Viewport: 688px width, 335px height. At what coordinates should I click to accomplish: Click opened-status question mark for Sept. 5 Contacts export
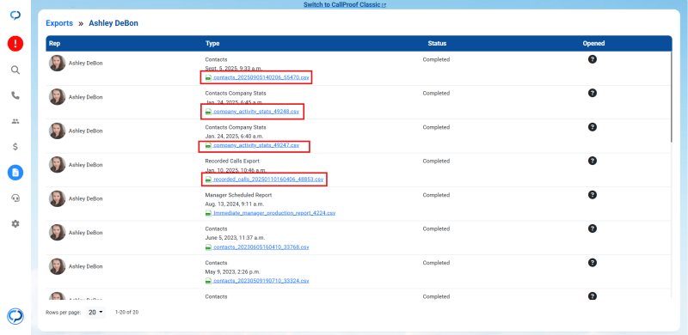[593, 59]
